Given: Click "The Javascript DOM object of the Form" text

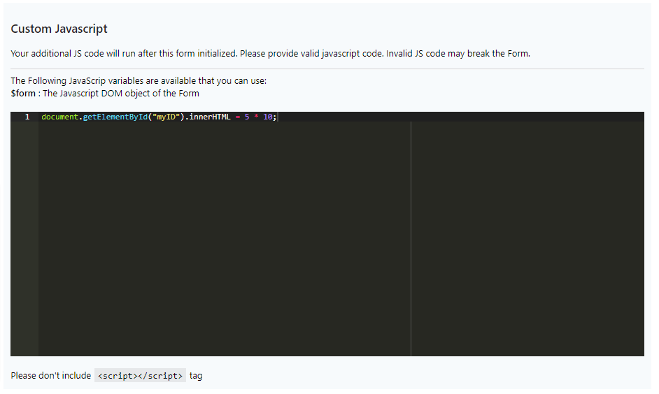Looking at the screenshot, I should tap(121, 94).
